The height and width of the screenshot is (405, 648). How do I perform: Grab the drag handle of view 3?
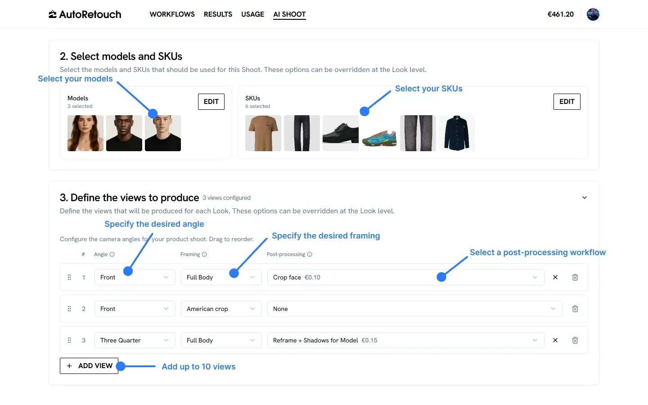69,340
